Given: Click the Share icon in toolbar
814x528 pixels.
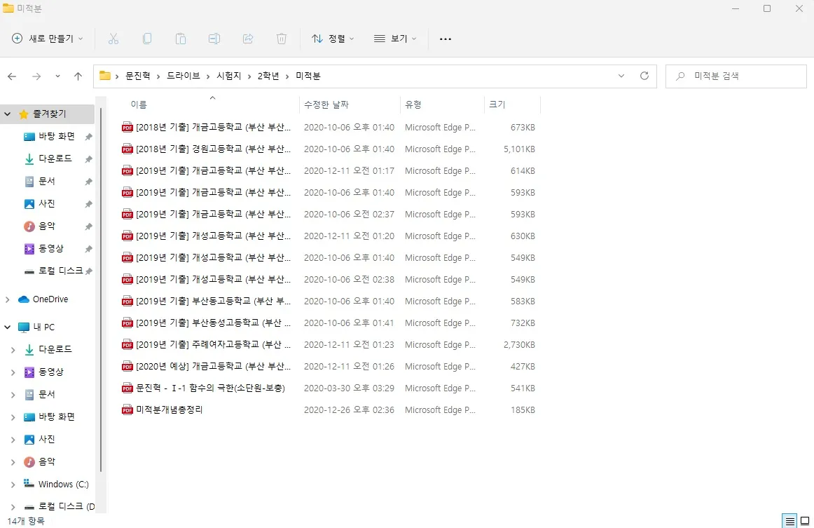Looking at the screenshot, I should (248, 39).
